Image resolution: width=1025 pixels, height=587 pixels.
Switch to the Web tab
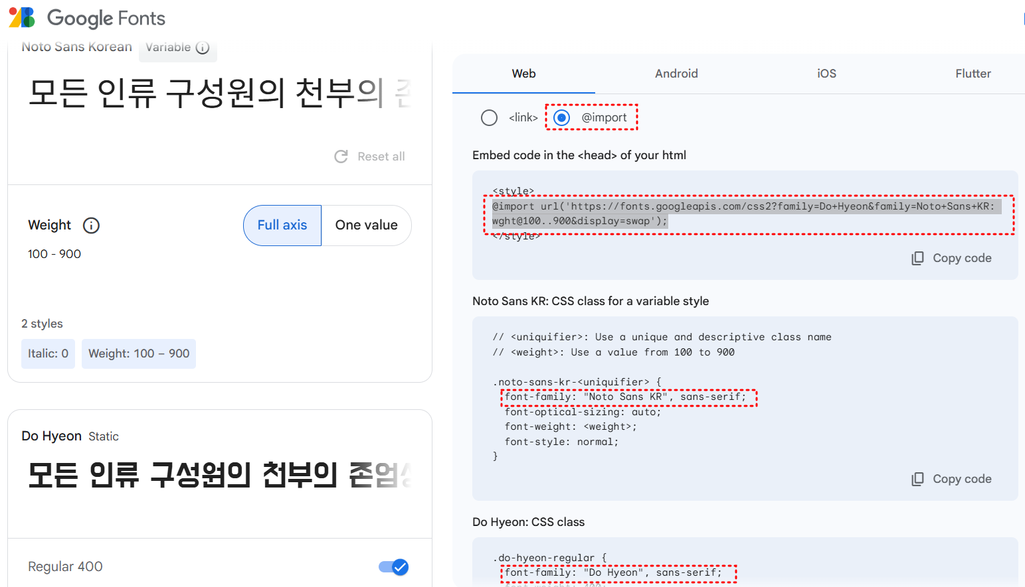pyautogui.click(x=523, y=74)
